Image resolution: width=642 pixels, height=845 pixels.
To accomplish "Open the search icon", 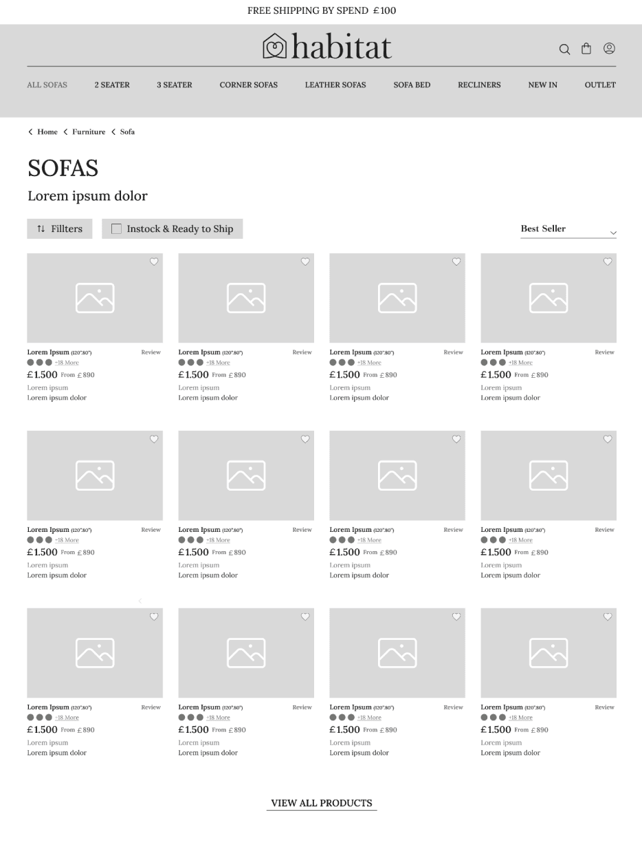I will [564, 49].
